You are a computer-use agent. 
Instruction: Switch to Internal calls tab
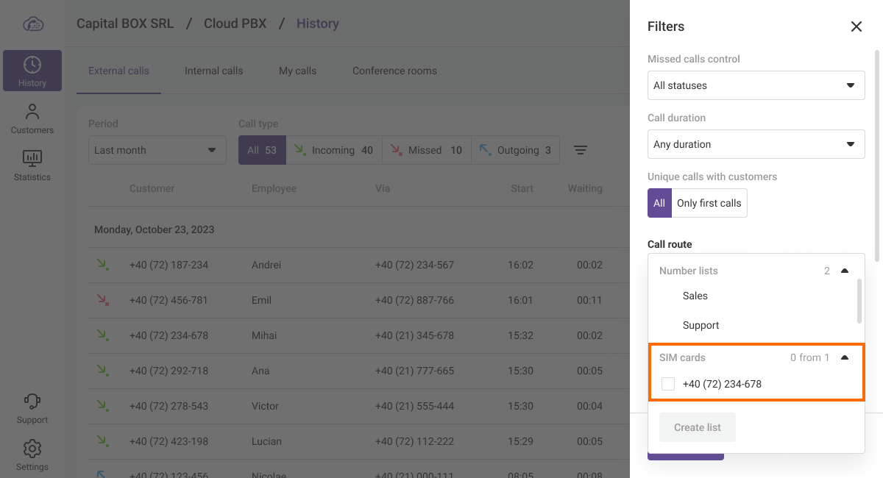click(213, 71)
